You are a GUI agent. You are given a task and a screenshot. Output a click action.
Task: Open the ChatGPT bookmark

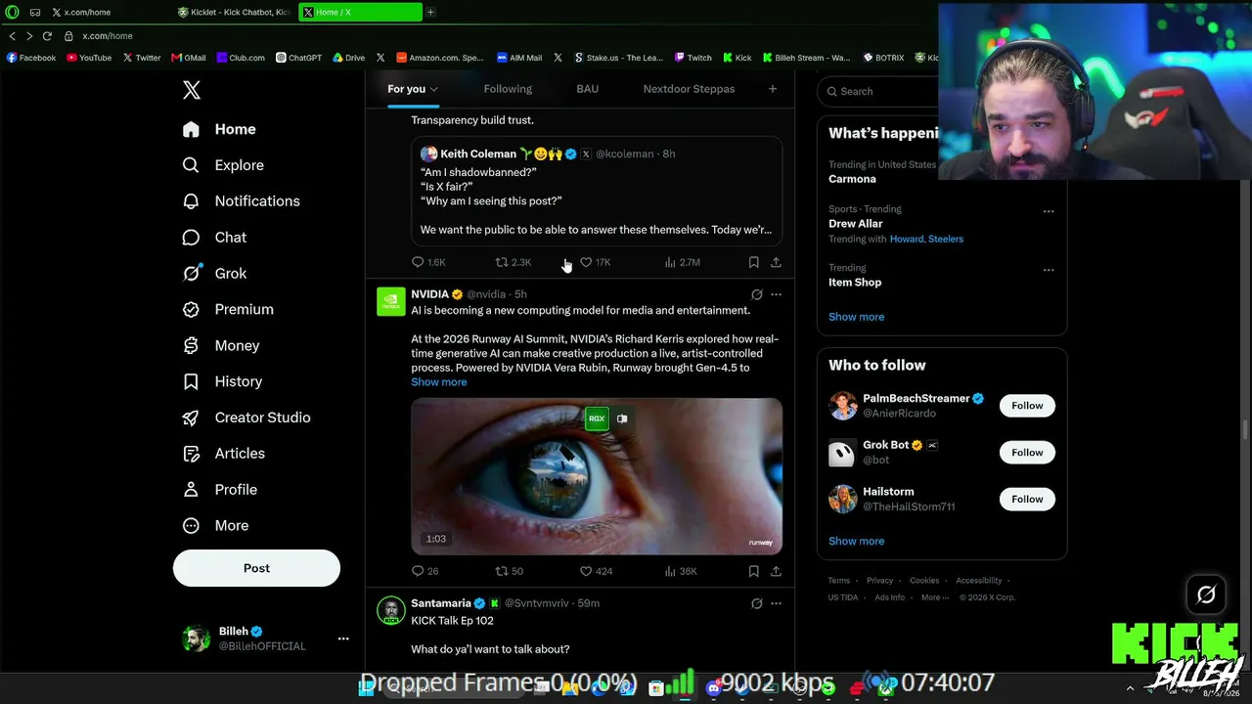tap(298, 58)
